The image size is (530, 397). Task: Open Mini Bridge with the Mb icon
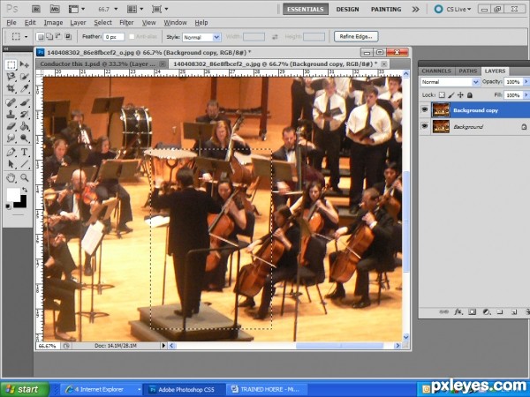(x=55, y=9)
